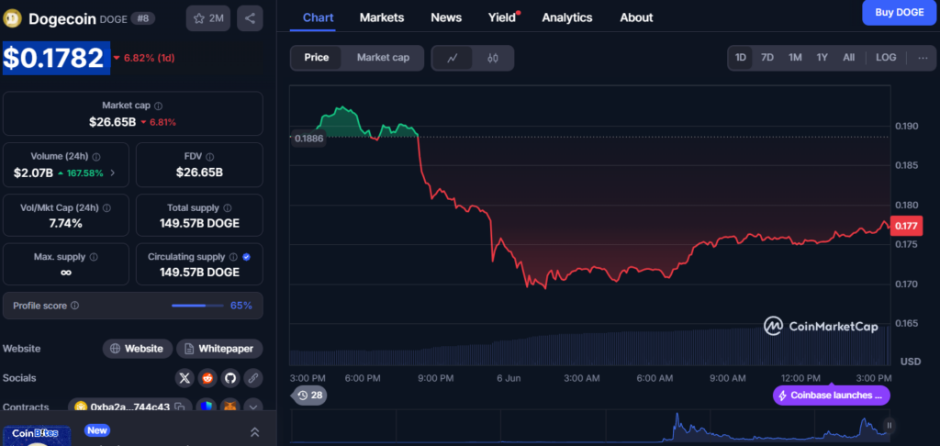Viewport: 940px width, 446px height.
Task: Set chart range to All
Action: [x=849, y=58]
